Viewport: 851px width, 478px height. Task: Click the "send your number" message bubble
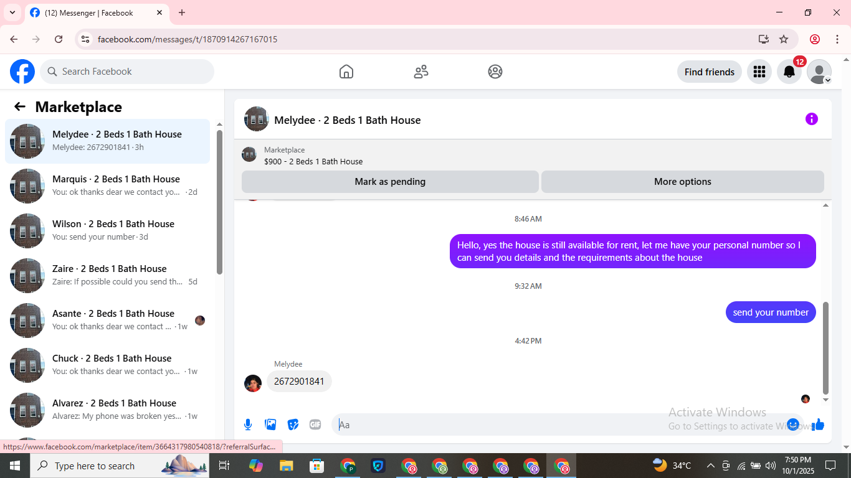tap(771, 312)
